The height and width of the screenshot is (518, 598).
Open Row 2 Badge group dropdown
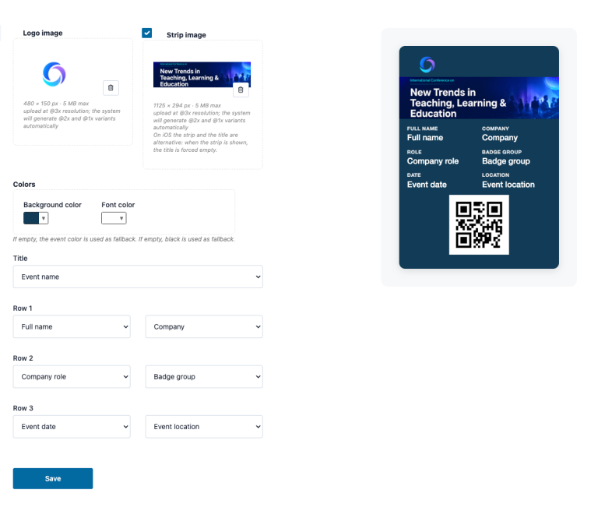pos(204,376)
